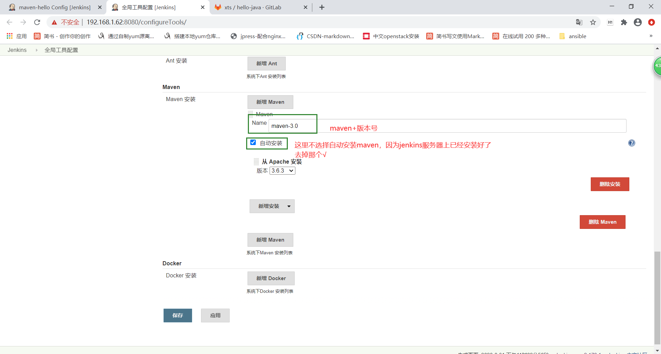Image resolution: width=661 pixels, height=354 pixels.
Task: Close the maven-hello Config tab
Action: 100,7
